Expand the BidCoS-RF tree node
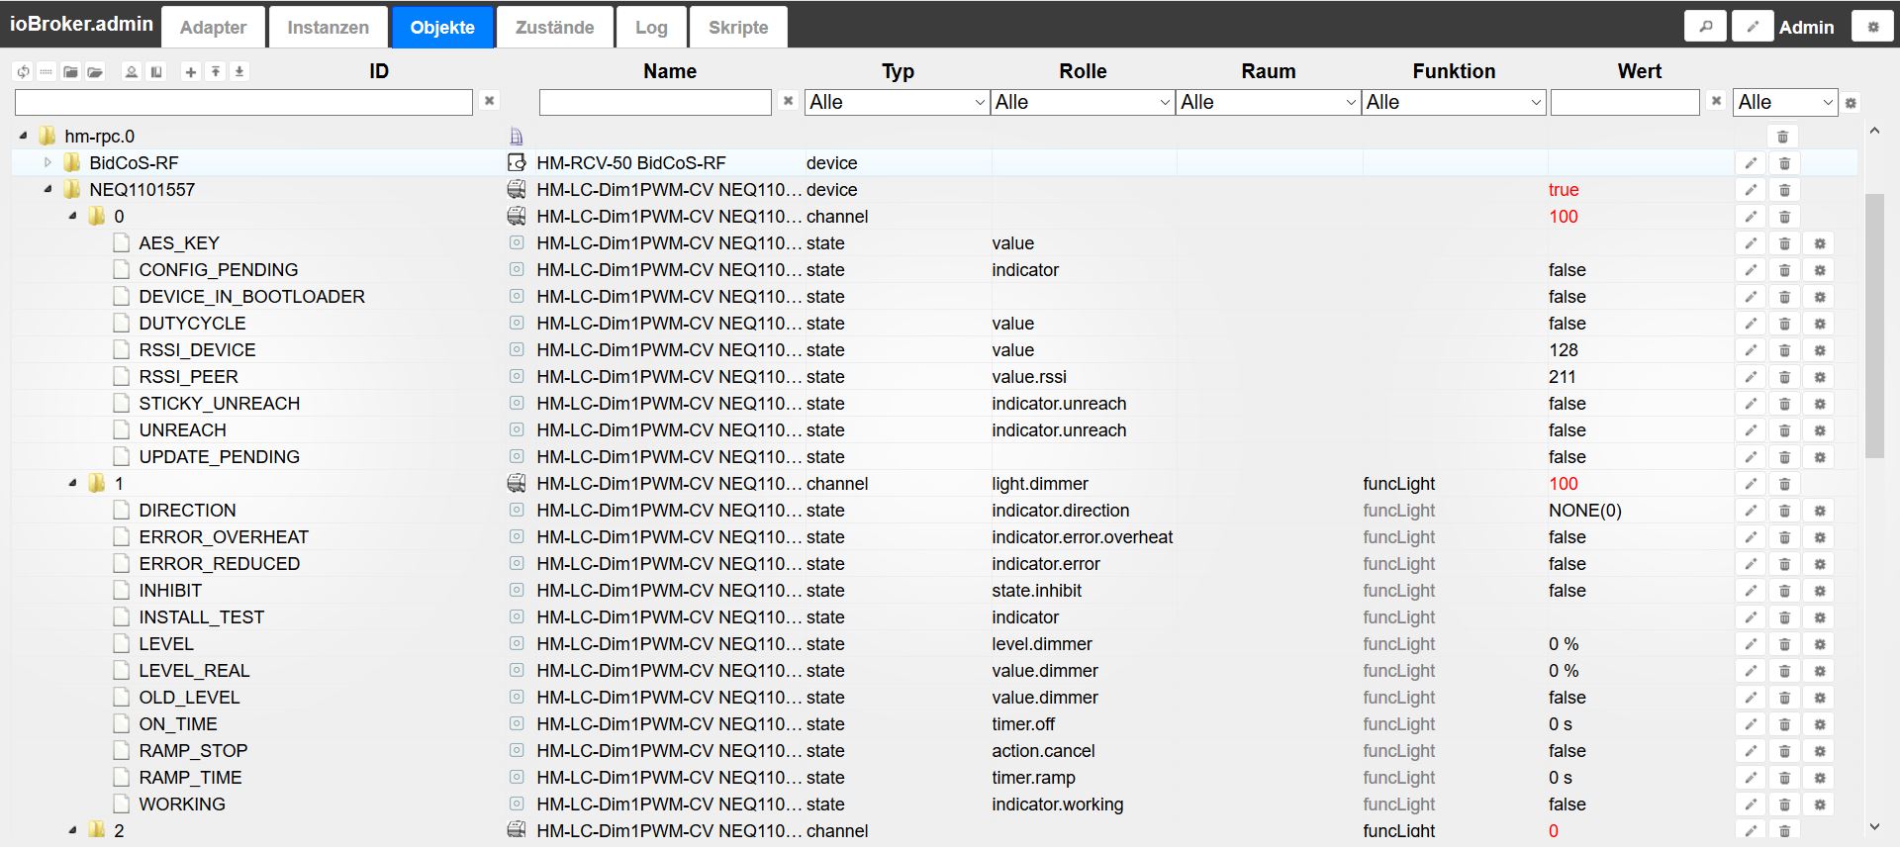Screen dimensions: 1900x851 [47, 162]
